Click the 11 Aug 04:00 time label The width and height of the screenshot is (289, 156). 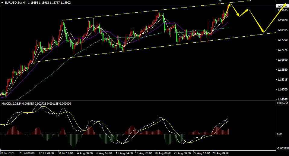124,153
